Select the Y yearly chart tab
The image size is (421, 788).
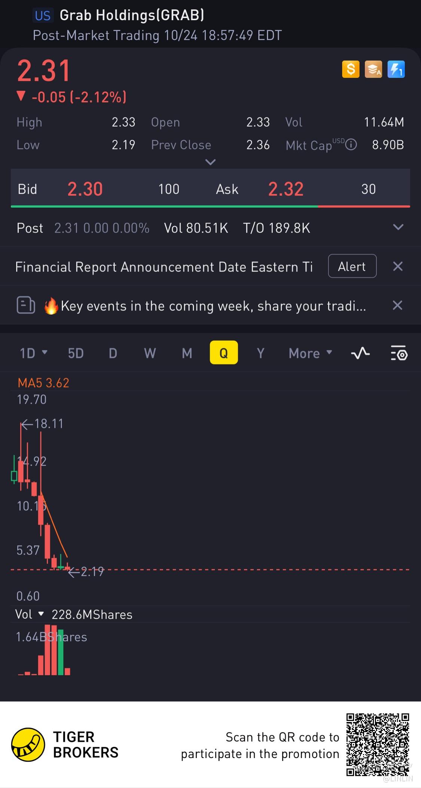(260, 353)
